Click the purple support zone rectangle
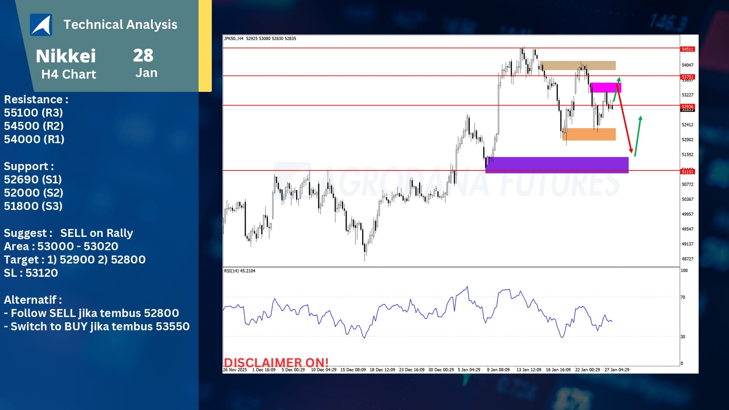Image resolution: width=729 pixels, height=410 pixels. (x=557, y=164)
